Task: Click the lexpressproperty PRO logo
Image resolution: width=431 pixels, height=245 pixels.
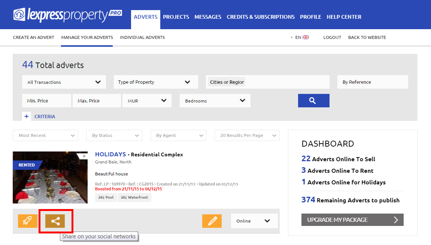Action: tap(68, 15)
